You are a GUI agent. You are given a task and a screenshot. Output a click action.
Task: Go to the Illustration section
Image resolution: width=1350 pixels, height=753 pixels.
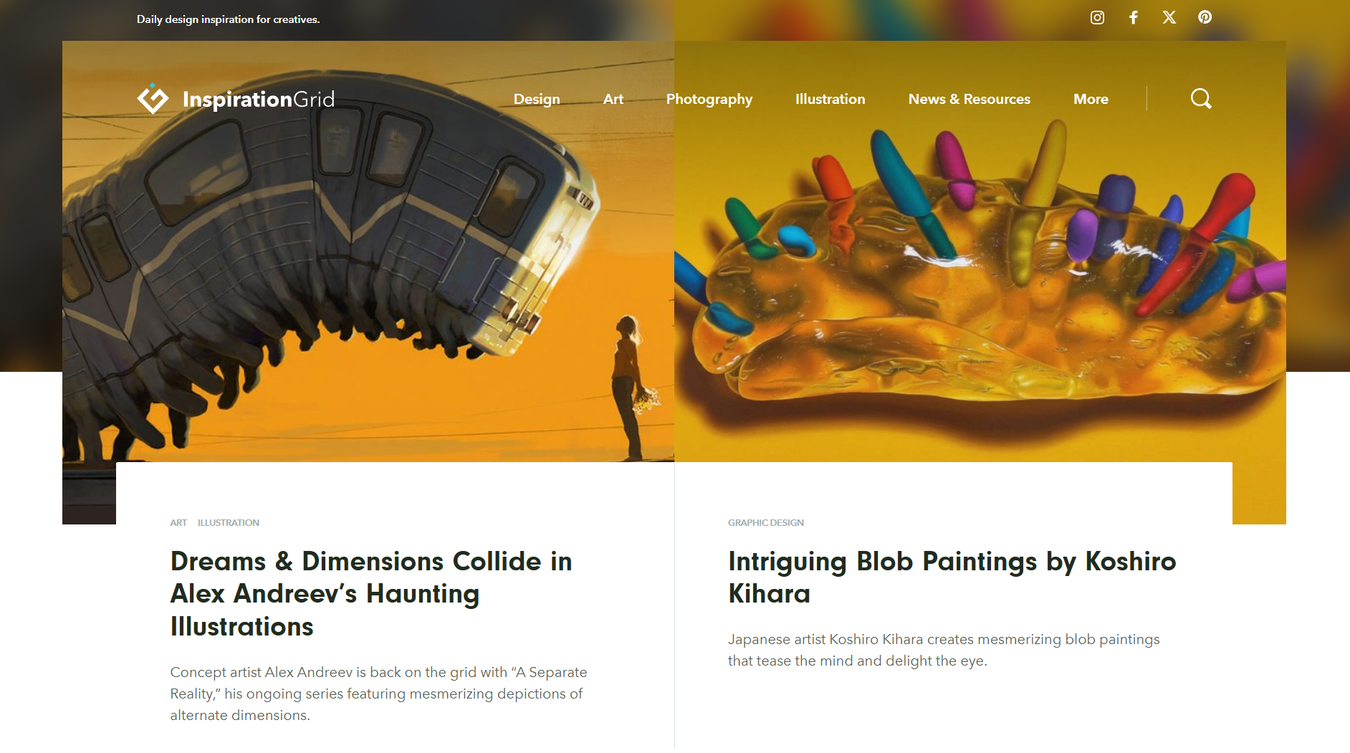[x=830, y=99]
